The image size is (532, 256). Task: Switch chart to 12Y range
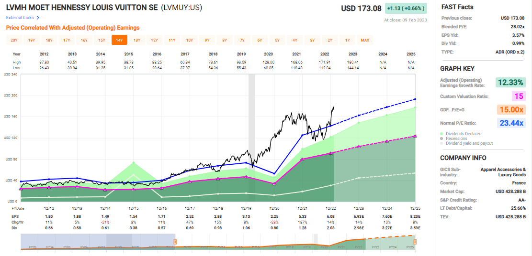point(154,40)
